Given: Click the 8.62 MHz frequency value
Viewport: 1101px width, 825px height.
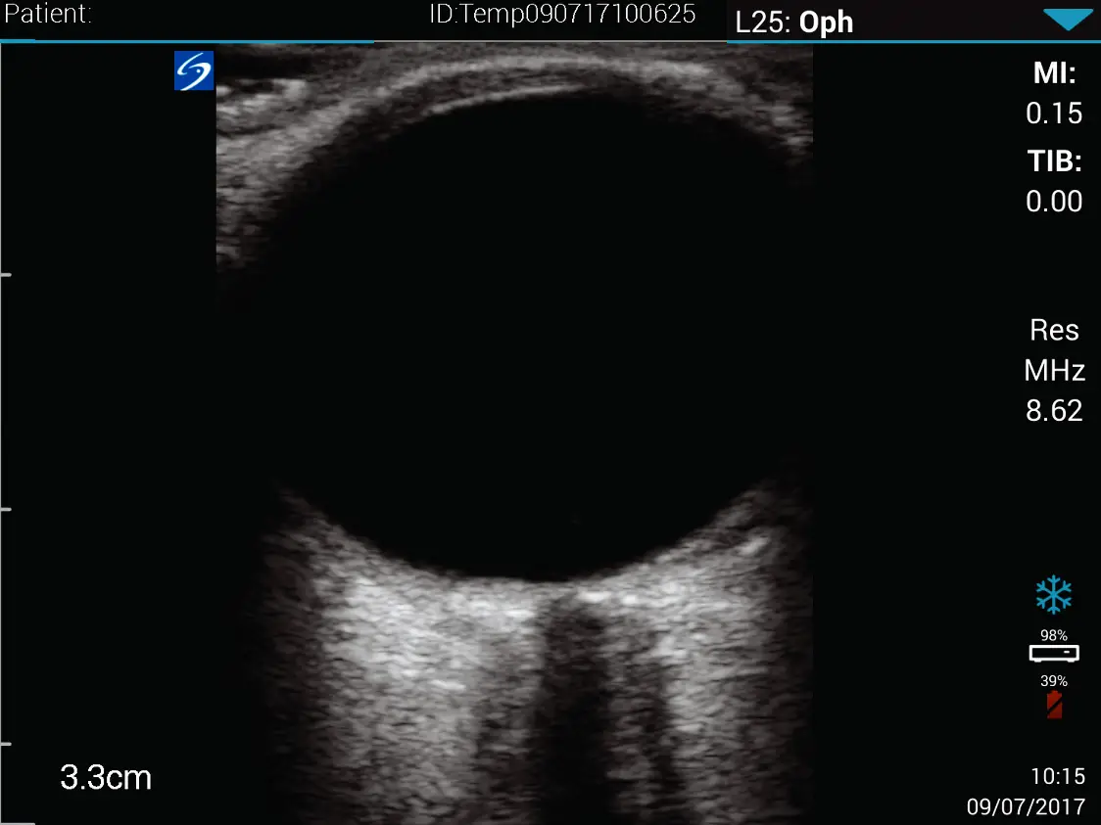Looking at the screenshot, I should pos(1054,410).
